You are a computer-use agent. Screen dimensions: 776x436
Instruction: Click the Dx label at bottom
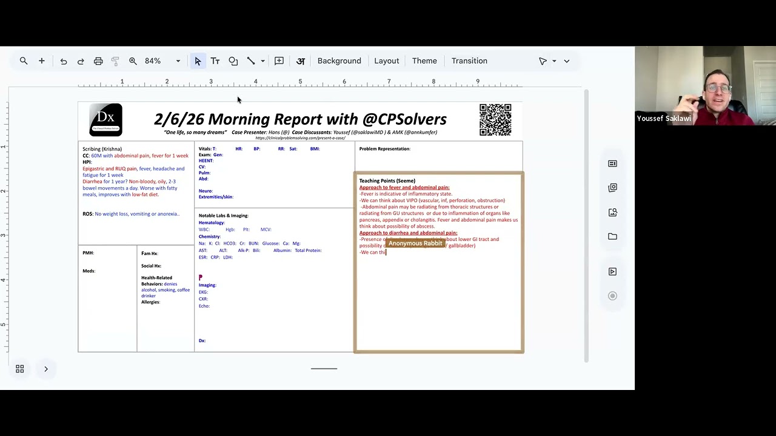pos(202,341)
